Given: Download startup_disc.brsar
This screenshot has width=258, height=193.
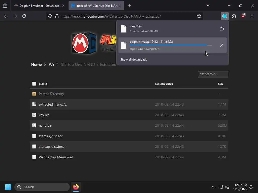Looking at the screenshot, I should [52, 147].
